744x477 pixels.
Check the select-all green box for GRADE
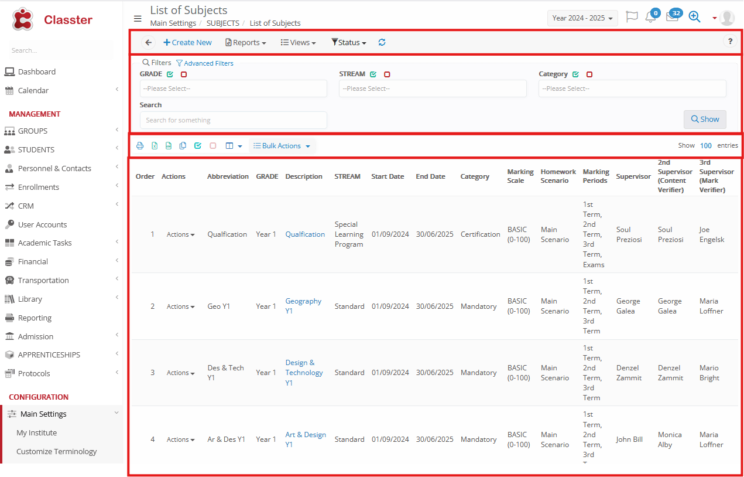point(170,74)
